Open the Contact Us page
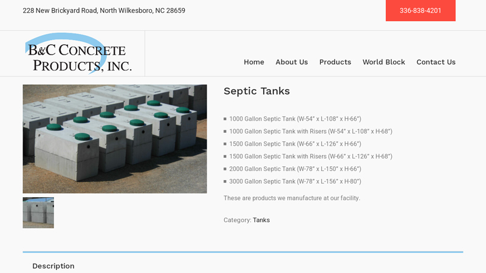486x273 pixels. tap(436, 62)
